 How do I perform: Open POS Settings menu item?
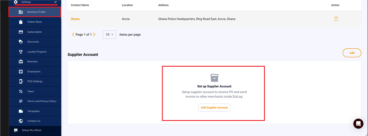click(x=35, y=81)
